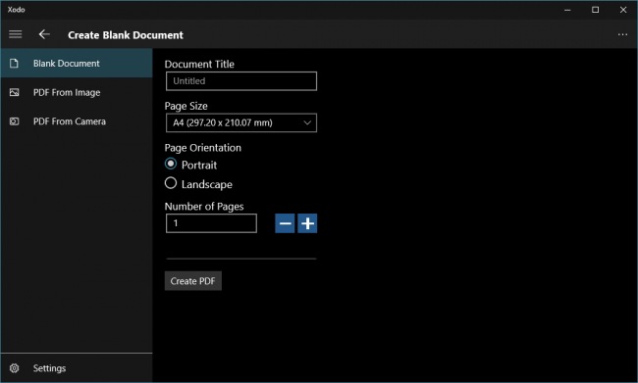
Task: Click the Blank Document page icon
Action: click(15, 64)
